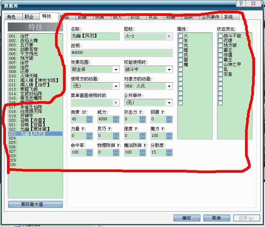Screen dimensions: 265x227
Task: Open the 可能使用时 dropdown showing 战斗中
Action: click(148, 69)
